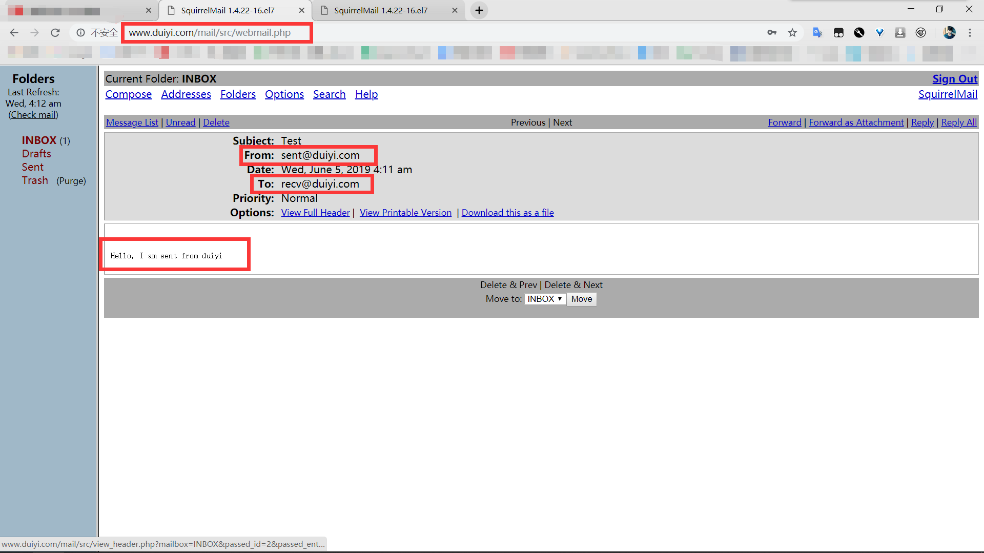Open Compose in the navigation menu
The width and height of the screenshot is (984, 553).
[x=129, y=94]
